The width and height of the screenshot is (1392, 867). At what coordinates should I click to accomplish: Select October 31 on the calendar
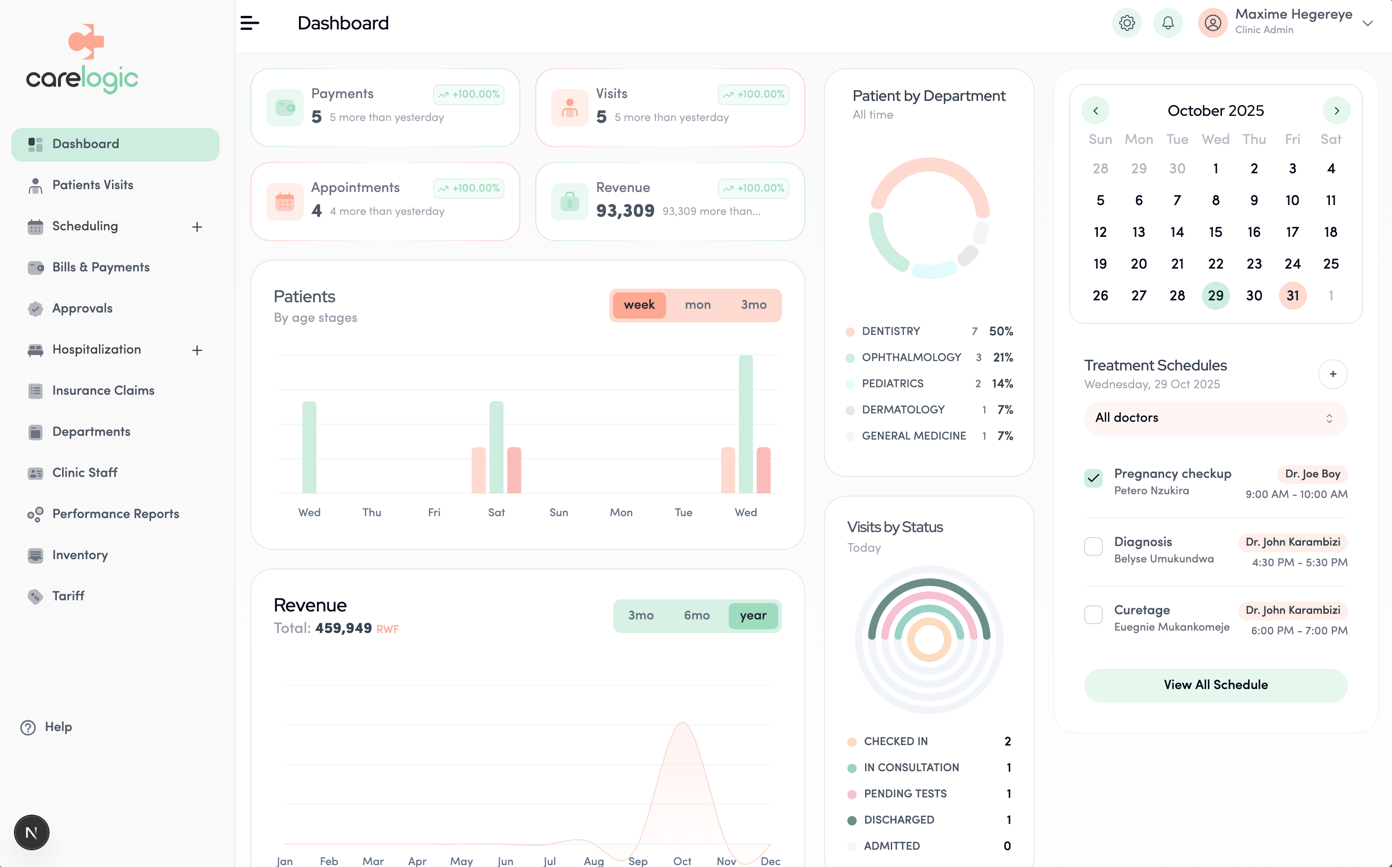(1293, 295)
